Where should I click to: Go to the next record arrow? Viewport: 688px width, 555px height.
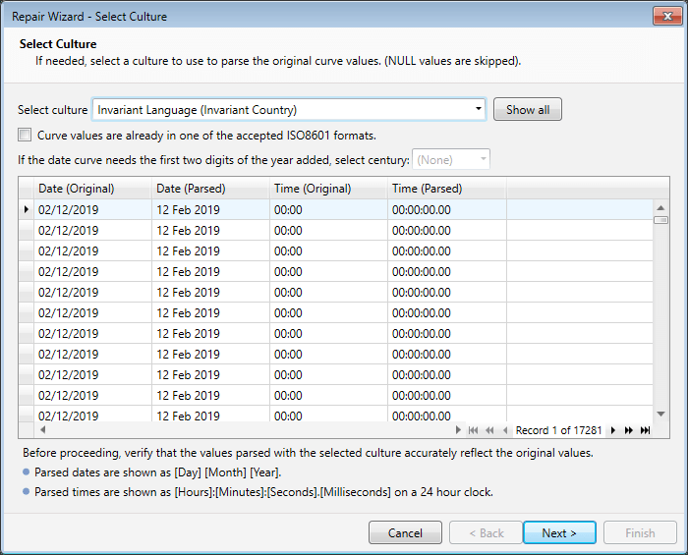[x=614, y=430]
